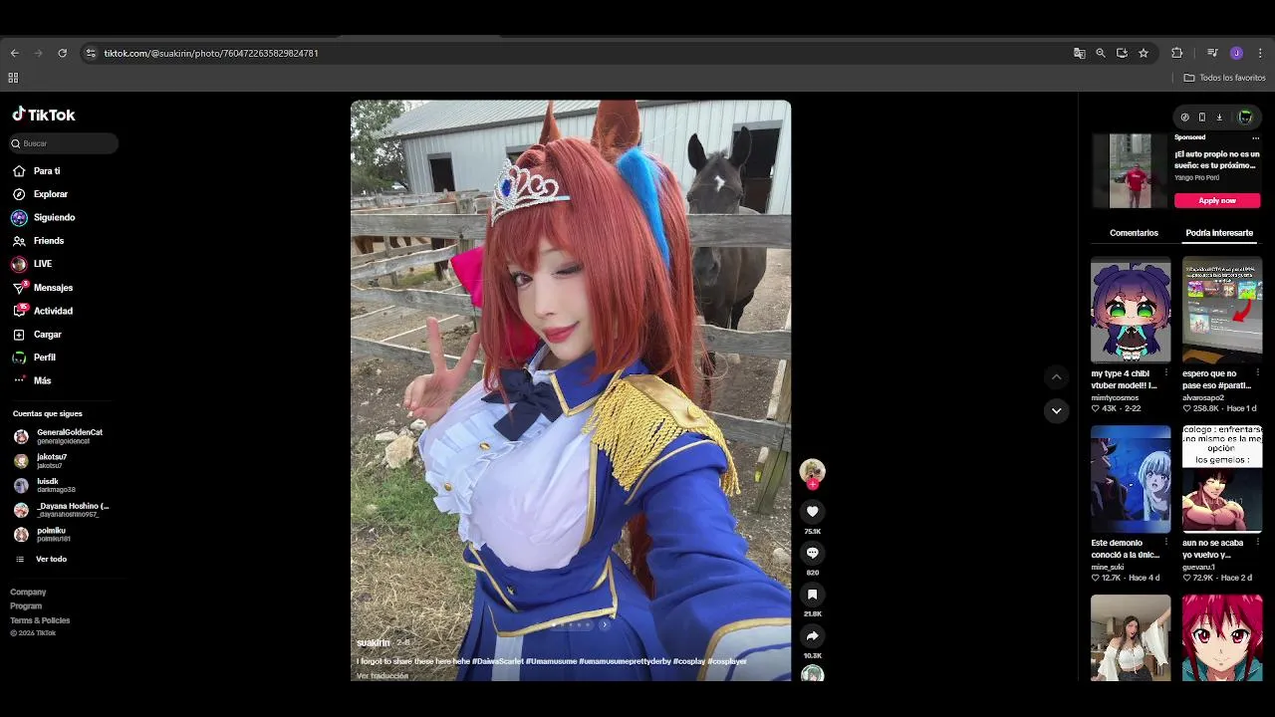Open the profile avatar at top right
This screenshot has width=1275, height=717.
pos(1244,118)
